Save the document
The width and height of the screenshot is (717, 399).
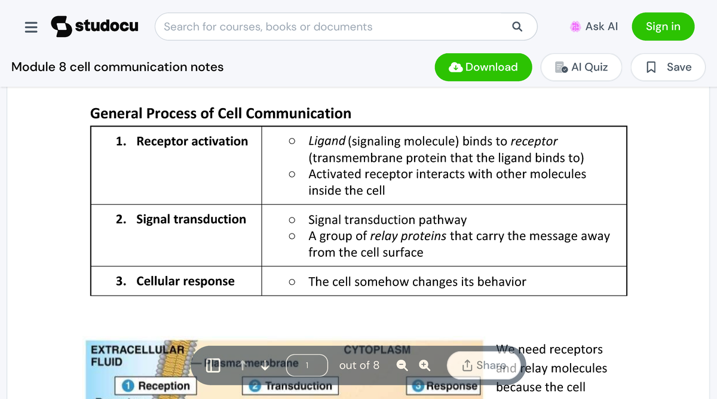point(668,67)
